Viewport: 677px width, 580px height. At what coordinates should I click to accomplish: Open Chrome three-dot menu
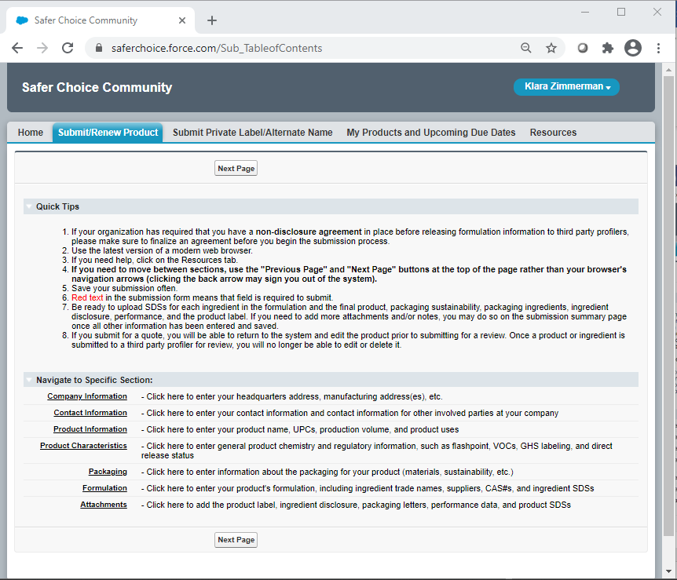point(658,48)
